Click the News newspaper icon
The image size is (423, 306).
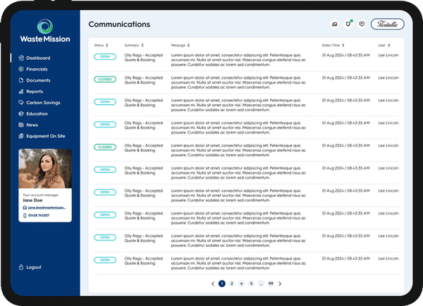pyautogui.click(x=21, y=125)
